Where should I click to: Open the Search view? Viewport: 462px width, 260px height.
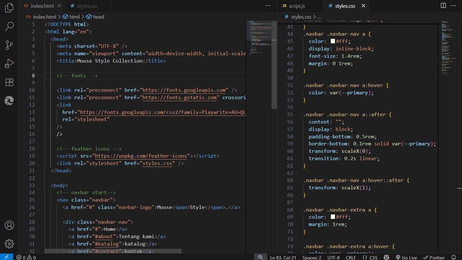click(9, 26)
